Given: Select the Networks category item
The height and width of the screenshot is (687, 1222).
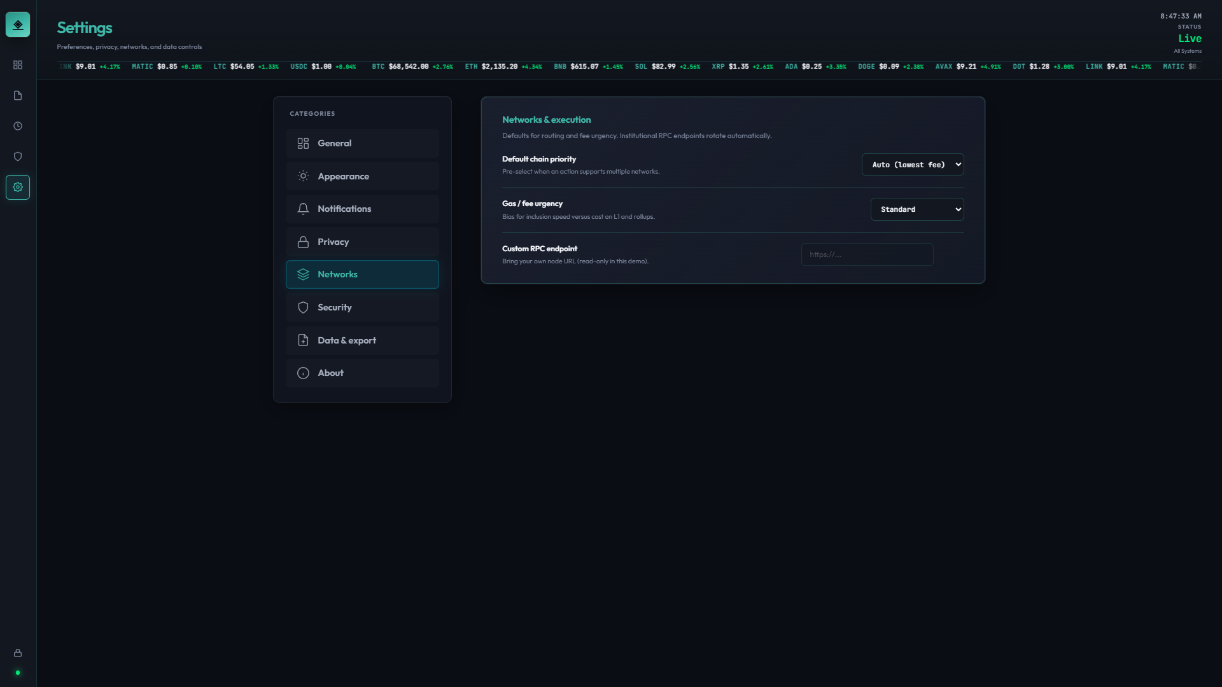Looking at the screenshot, I should point(362,274).
